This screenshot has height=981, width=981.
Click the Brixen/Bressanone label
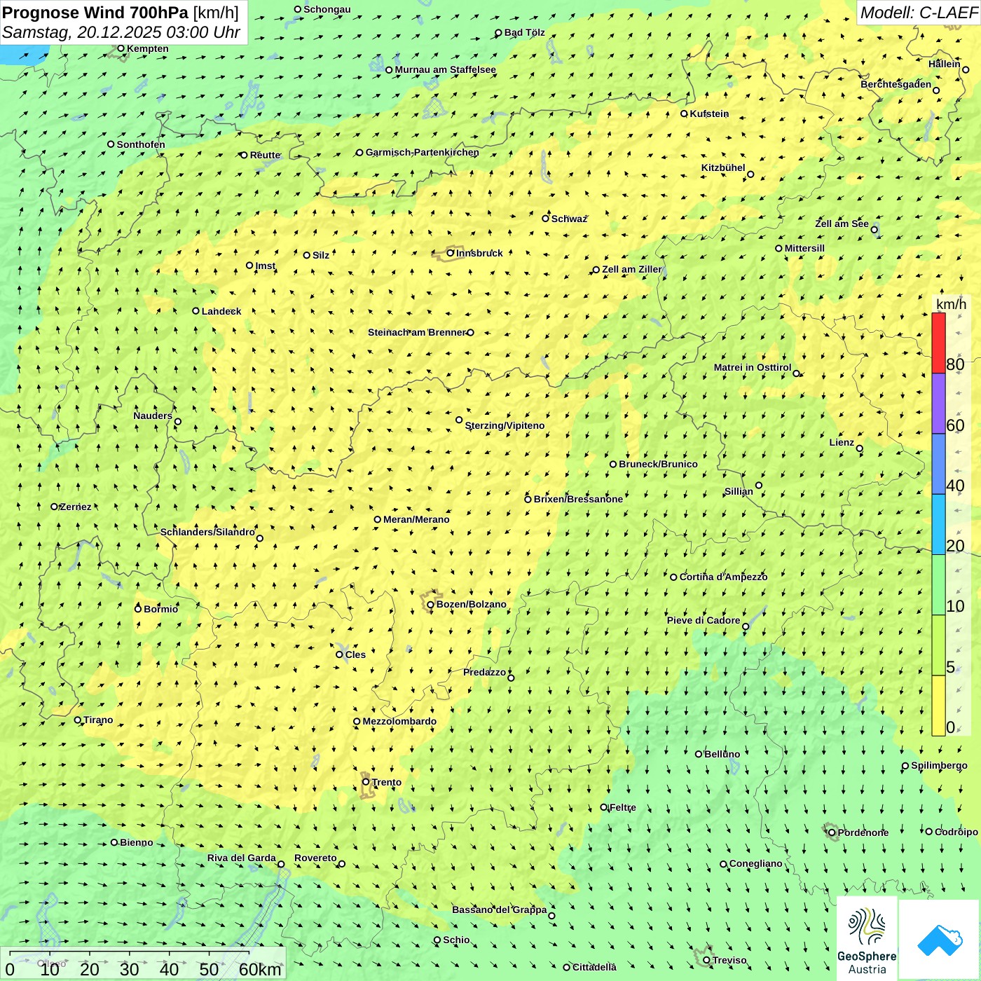click(578, 499)
